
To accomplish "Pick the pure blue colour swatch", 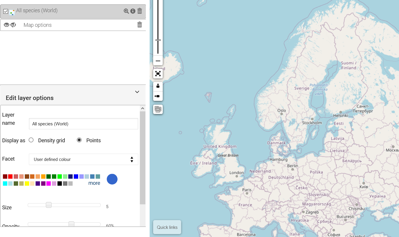I will tap(76, 176).
